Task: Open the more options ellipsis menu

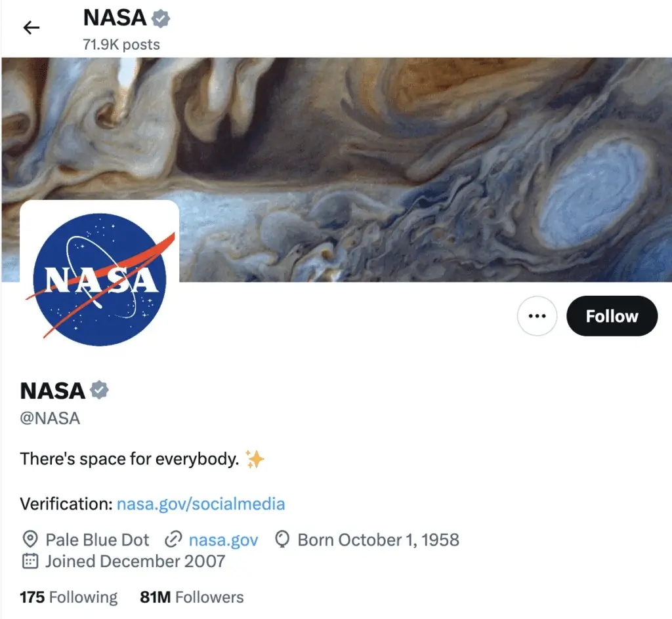Action: pos(537,315)
